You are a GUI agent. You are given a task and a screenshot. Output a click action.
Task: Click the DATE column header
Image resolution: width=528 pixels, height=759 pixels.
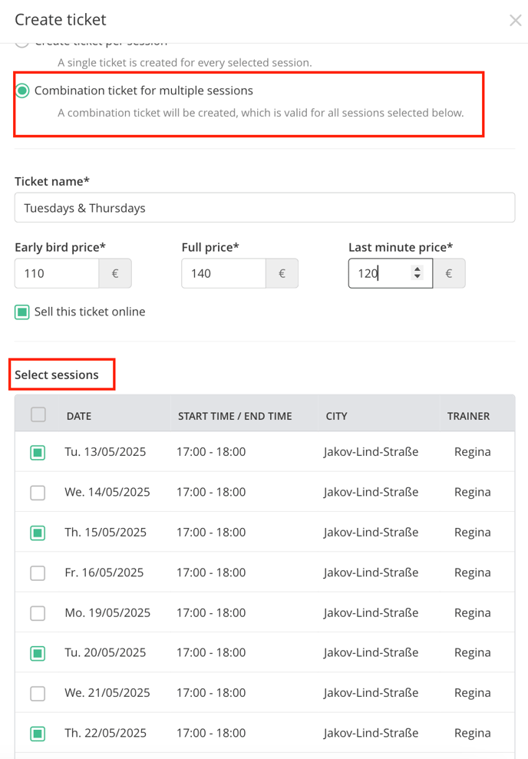point(79,416)
